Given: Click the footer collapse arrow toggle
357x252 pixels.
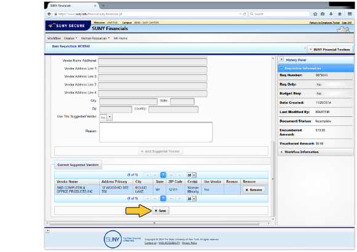Looking at the screenshot, I should tap(47, 230).
